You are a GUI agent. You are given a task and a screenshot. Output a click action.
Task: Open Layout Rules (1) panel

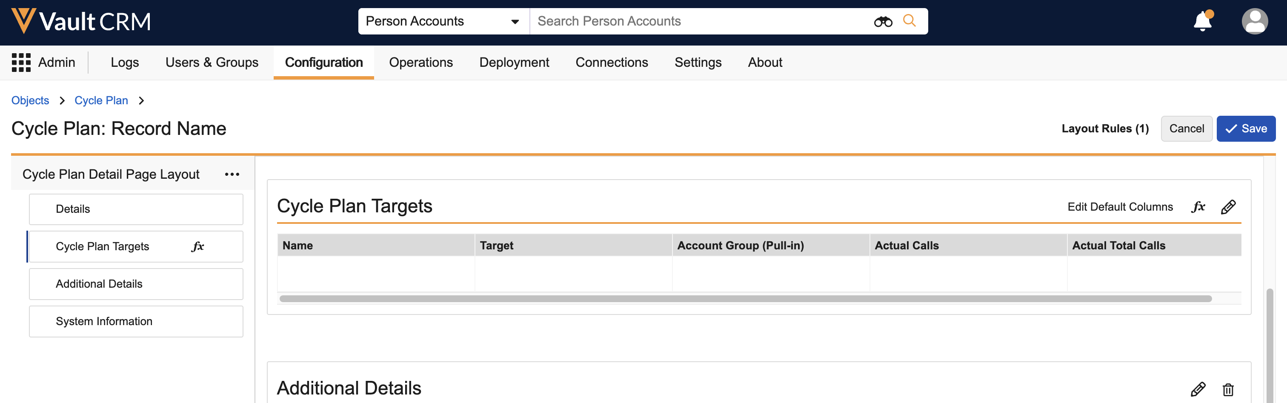tap(1105, 129)
